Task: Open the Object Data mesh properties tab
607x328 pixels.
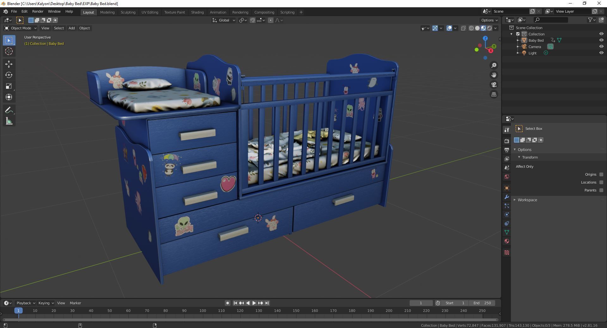Action: pyautogui.click(x=507, y=232)
